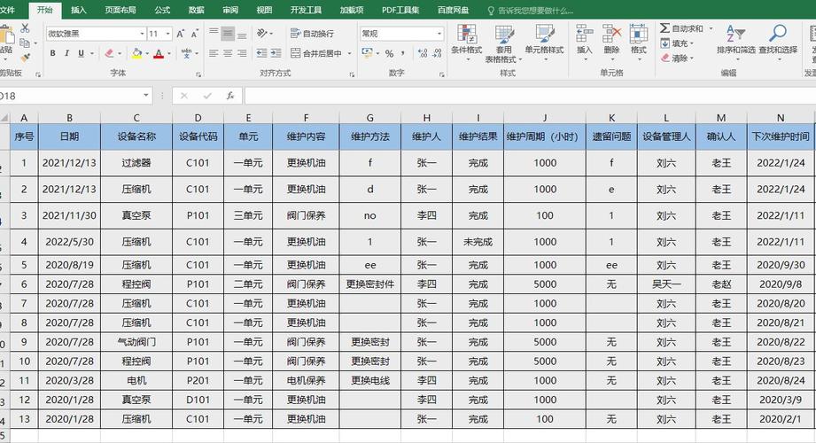Click the AutoSum (自动求和) button

click(681, 28)
